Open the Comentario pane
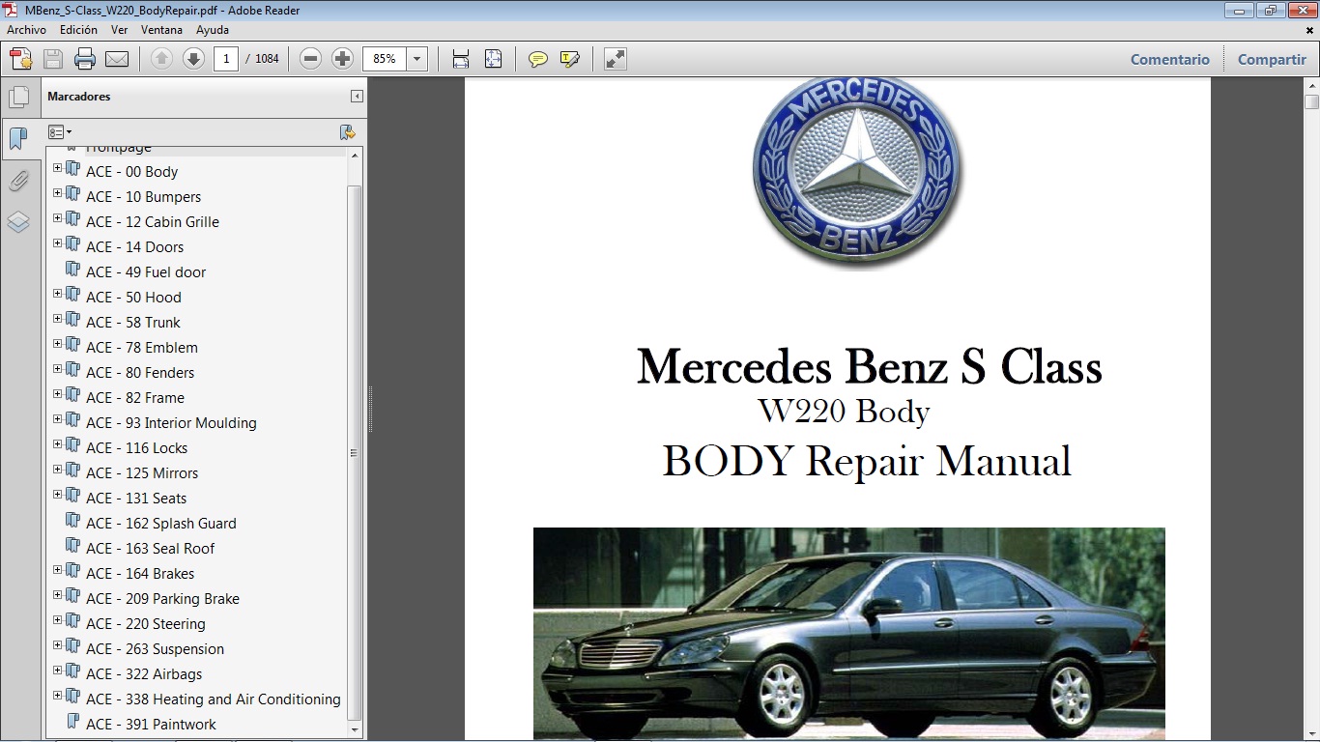Image resolution: width=1320 pixels, height=742 pixels. click(x=1169, y=59)
